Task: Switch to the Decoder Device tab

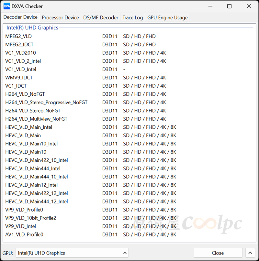Action: click(20, 17)
